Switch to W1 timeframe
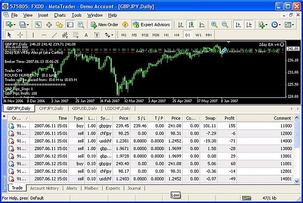 point(198,35)
